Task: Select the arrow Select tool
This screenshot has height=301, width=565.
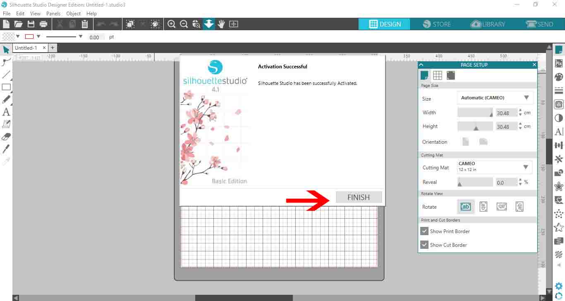Action: click(6, 50)
